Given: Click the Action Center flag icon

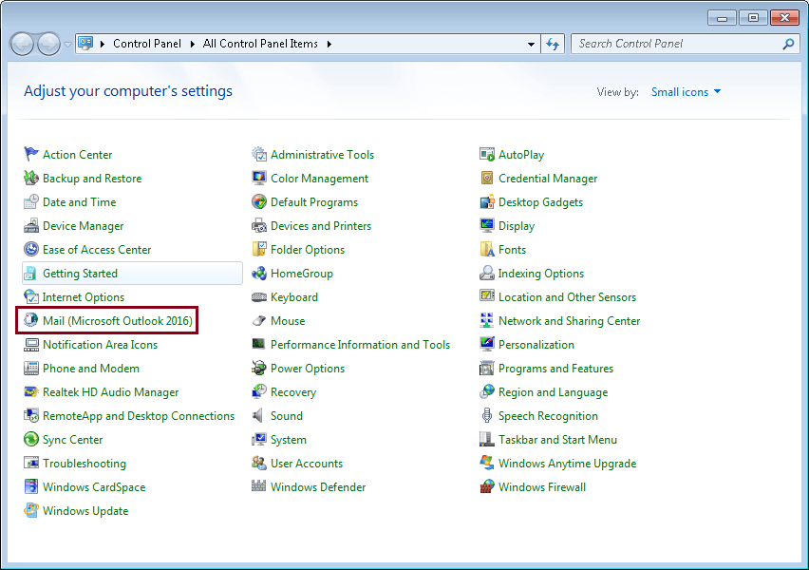Looking at the screenshot, I should point(31,154).
